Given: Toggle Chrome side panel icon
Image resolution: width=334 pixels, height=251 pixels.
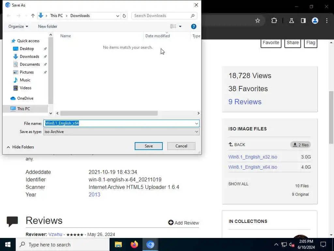Looking at the screenshot, I should (x=303, y=21).
